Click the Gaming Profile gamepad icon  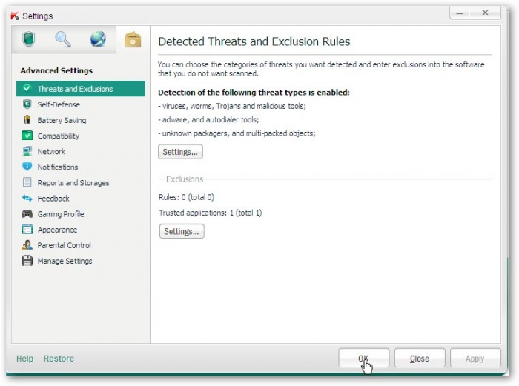pyautogui.click(x=27, y=213)
